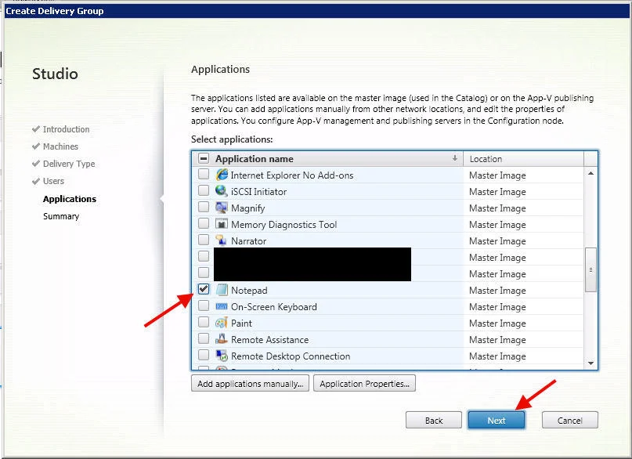
Task: Tick the Narrator checkbox
Action: tap(204, 240)
